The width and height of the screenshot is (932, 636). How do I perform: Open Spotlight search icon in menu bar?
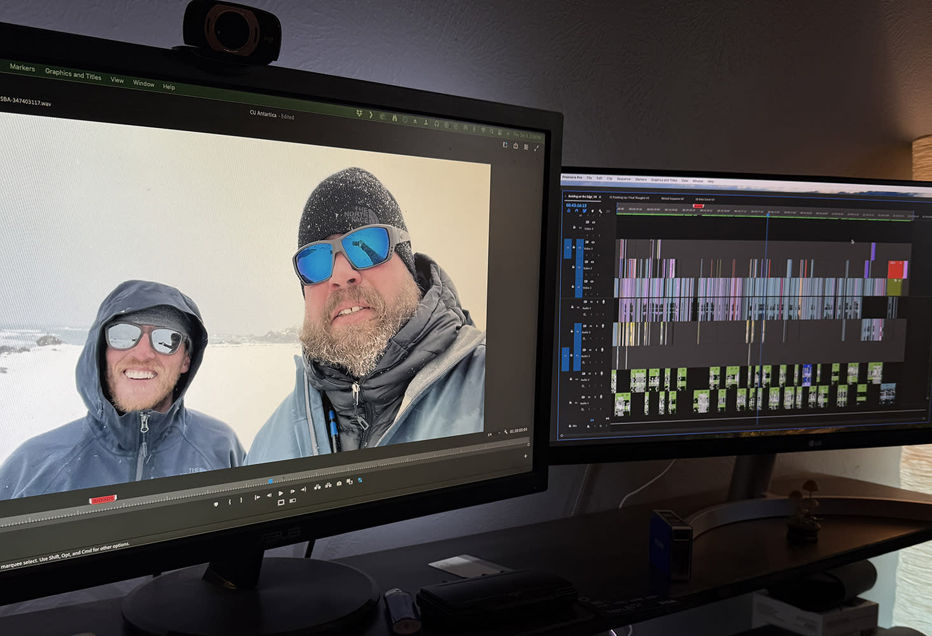coord(491,131)
